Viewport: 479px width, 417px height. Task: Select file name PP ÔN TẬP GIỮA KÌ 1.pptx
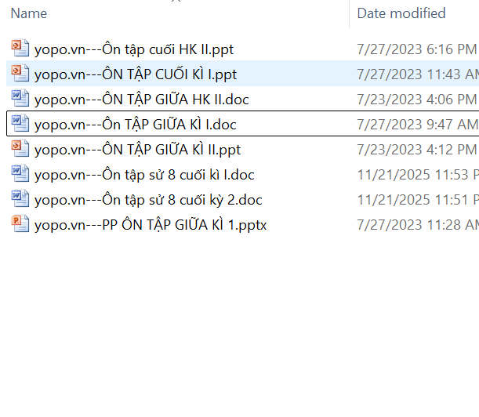151,225
